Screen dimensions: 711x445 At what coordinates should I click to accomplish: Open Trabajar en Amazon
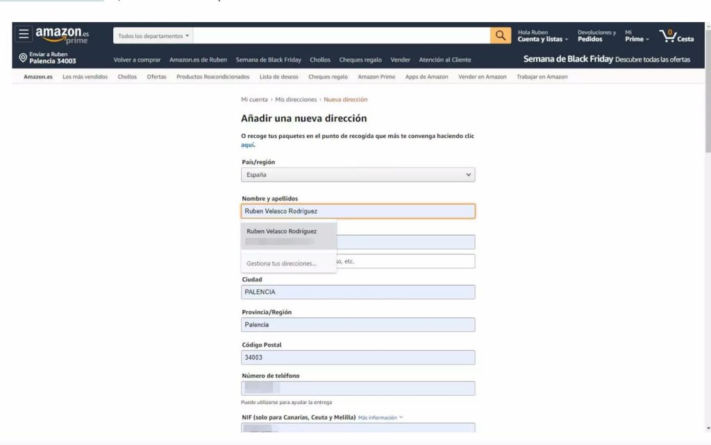coord(542,77)
